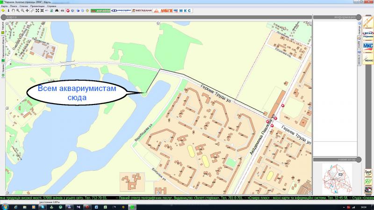
Task: Click the print map icon
Action: (x=62, y=10)
